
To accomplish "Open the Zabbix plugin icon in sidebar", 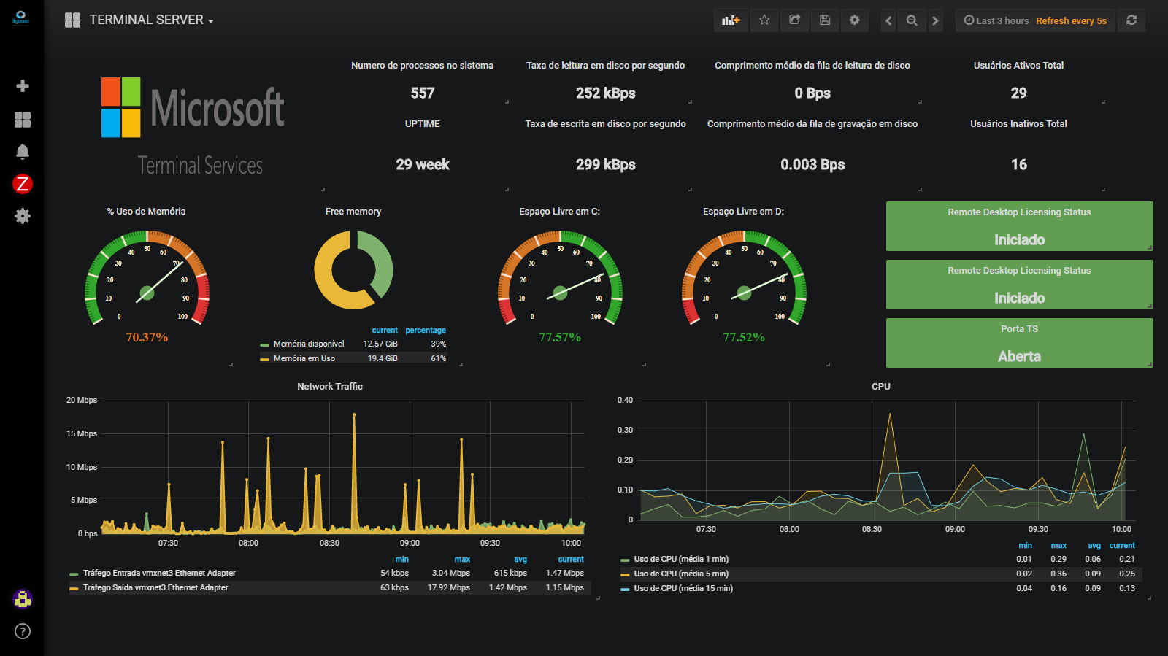I will point(23,184).
